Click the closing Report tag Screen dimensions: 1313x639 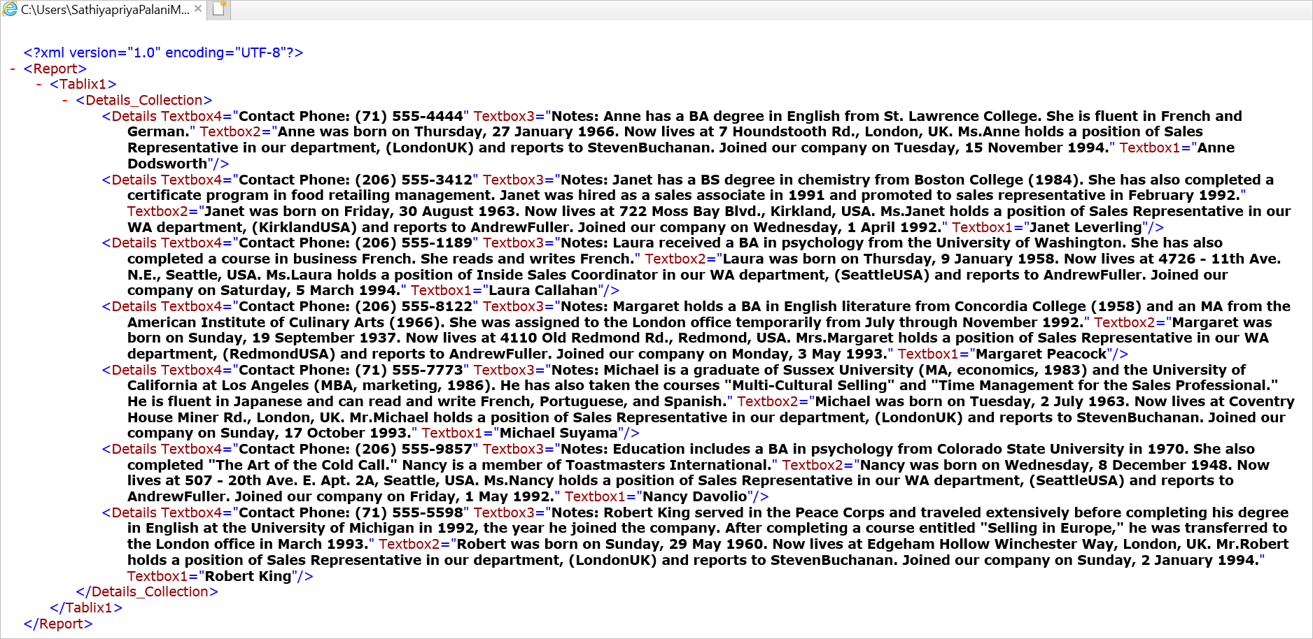(x=59, y=624)
